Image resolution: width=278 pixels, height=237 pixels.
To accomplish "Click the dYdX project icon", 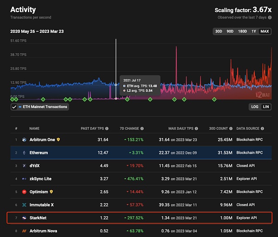I will (24, 165).
